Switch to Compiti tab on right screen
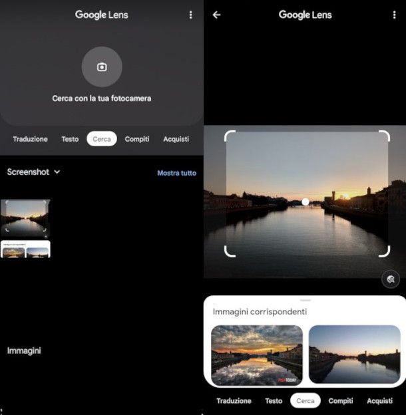The height and width of the screenshot is (415, 406). (341, 401)
